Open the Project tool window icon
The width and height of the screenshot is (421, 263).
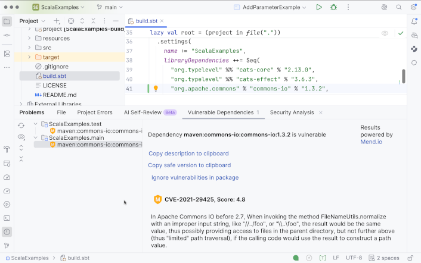coord(7,21)
